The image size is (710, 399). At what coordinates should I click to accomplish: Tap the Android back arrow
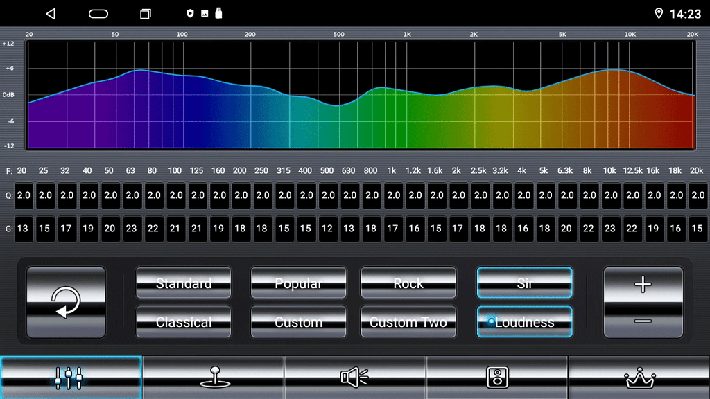coord(51,14)
